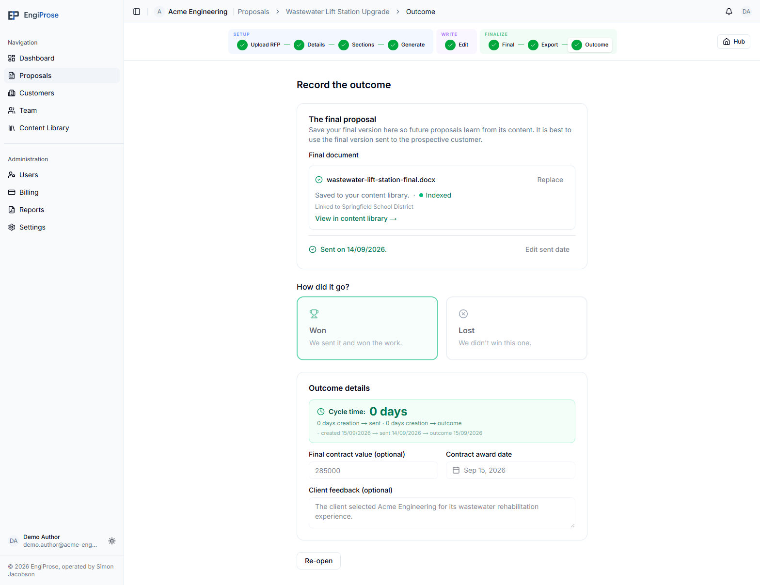Click the Indexed status label

pos(438,195)
